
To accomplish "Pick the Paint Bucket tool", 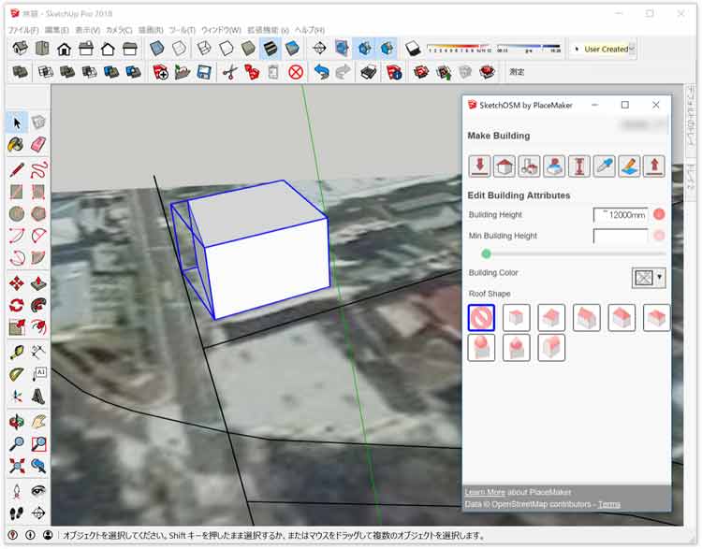I will [17, 145].
